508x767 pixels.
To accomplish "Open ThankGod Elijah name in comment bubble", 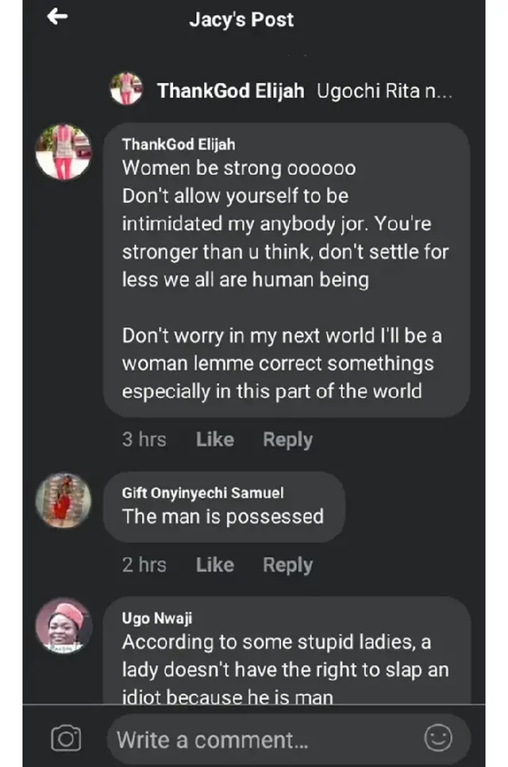I will coord(179,144).
